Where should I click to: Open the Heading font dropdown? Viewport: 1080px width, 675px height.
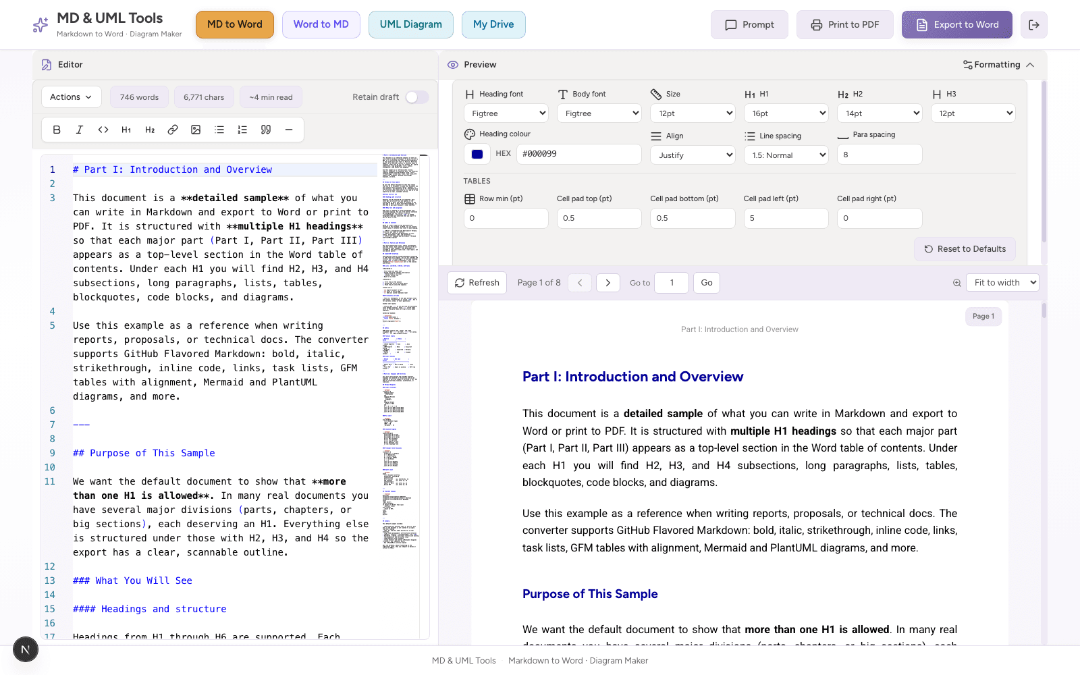[x=506, y=113]
